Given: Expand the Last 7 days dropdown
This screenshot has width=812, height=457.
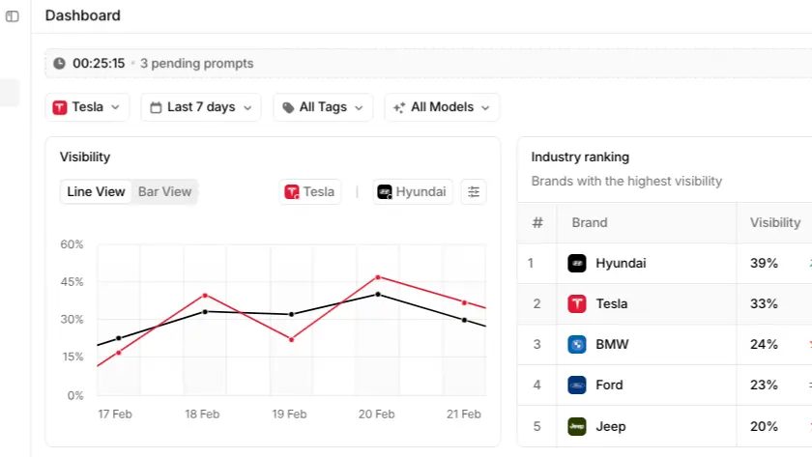Looking at the screenshot, I should pos(200,107).
